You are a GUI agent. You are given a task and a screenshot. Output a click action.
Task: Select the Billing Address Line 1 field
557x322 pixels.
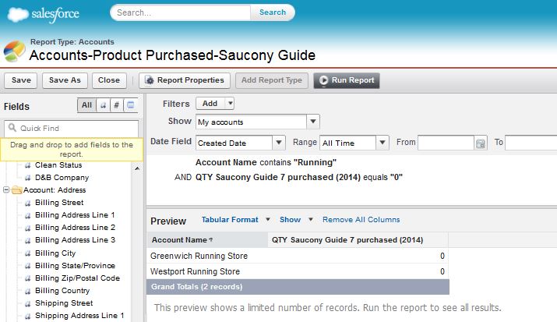75,215
